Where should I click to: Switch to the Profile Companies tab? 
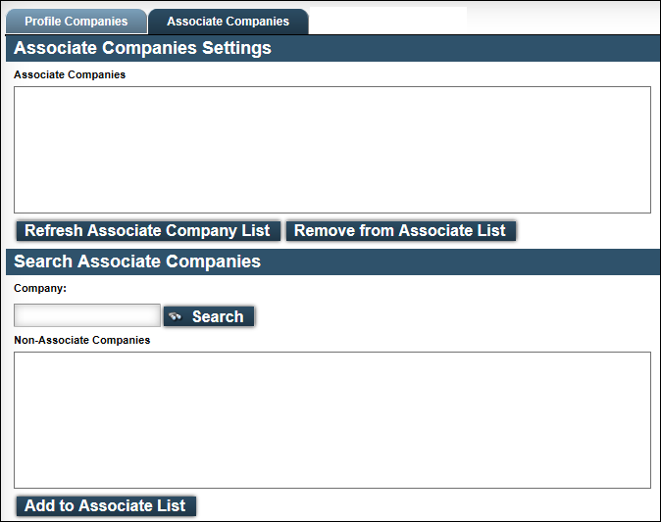76,22
